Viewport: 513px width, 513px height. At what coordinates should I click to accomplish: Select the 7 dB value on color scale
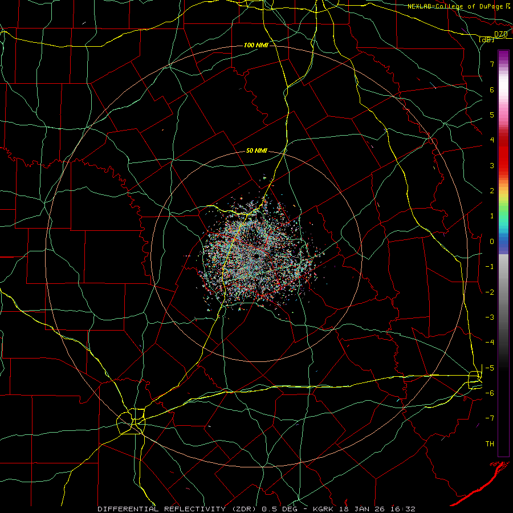point(492,64)
